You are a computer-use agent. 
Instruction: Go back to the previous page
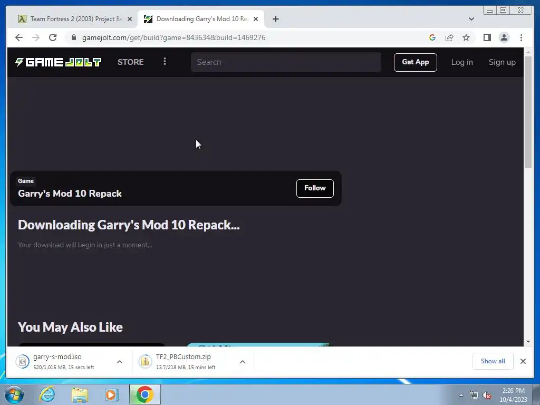tap(19, 37)
